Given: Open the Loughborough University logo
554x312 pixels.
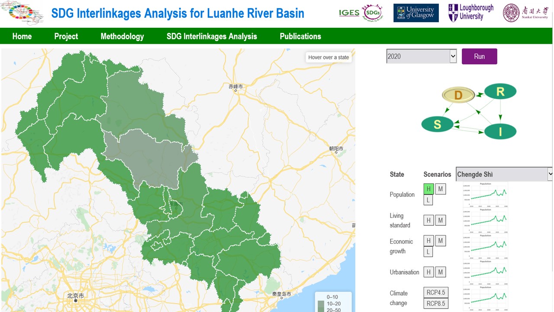Looking at the screenshot, I should (471, 13).
